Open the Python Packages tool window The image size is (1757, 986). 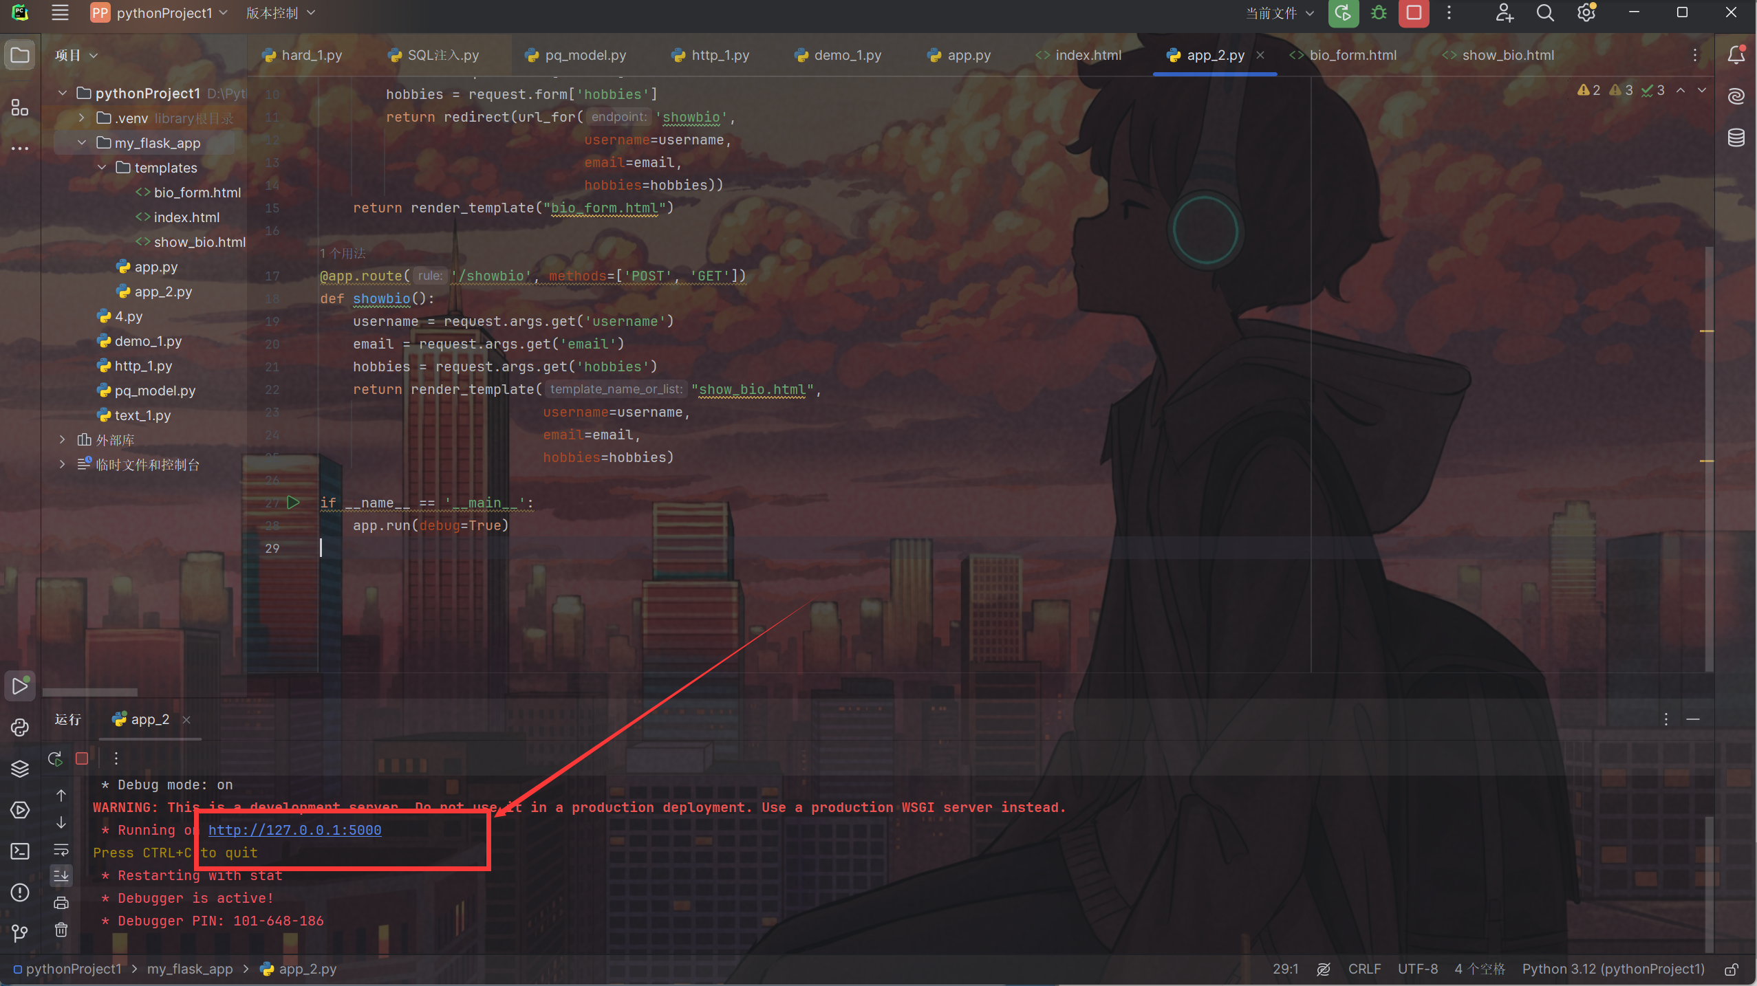pos(20,768)
